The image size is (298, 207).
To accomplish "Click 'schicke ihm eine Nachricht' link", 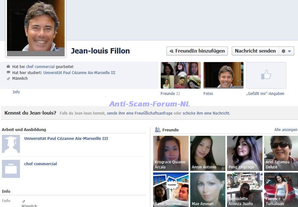I will [206, 113].
